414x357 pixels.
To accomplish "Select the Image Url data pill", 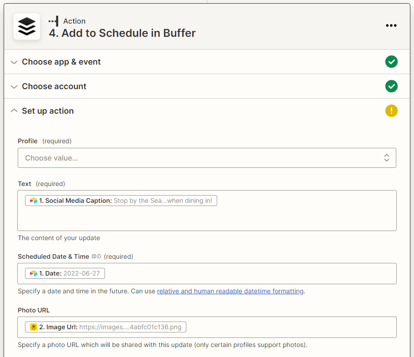I will click(106, 327).
